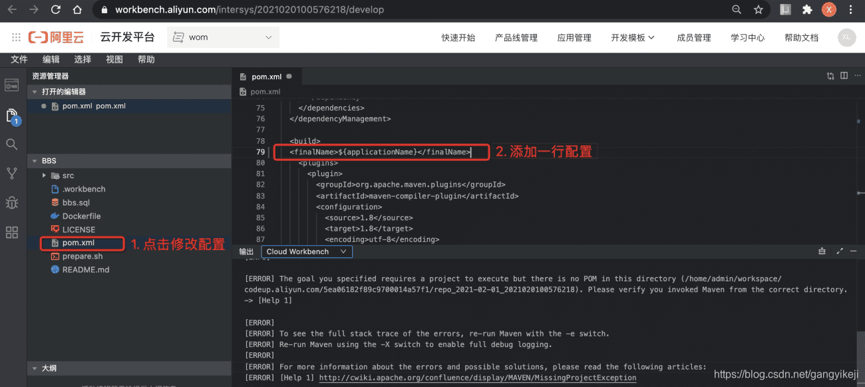
Task: Go to 应用管理
Action: [x=574, y=38]
